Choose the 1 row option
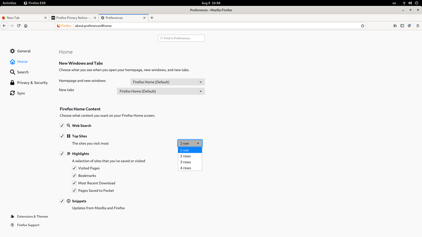422x237 pixels. (190, 150)
